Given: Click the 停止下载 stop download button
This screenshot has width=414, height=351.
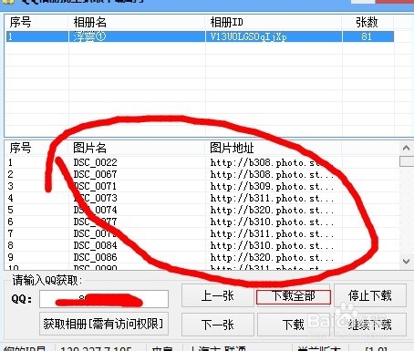Looking at the screenshot, I should [370, 295].
